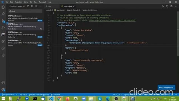Open the Edit menu
This screenshot has width=179, height=101.
[11, 2]
